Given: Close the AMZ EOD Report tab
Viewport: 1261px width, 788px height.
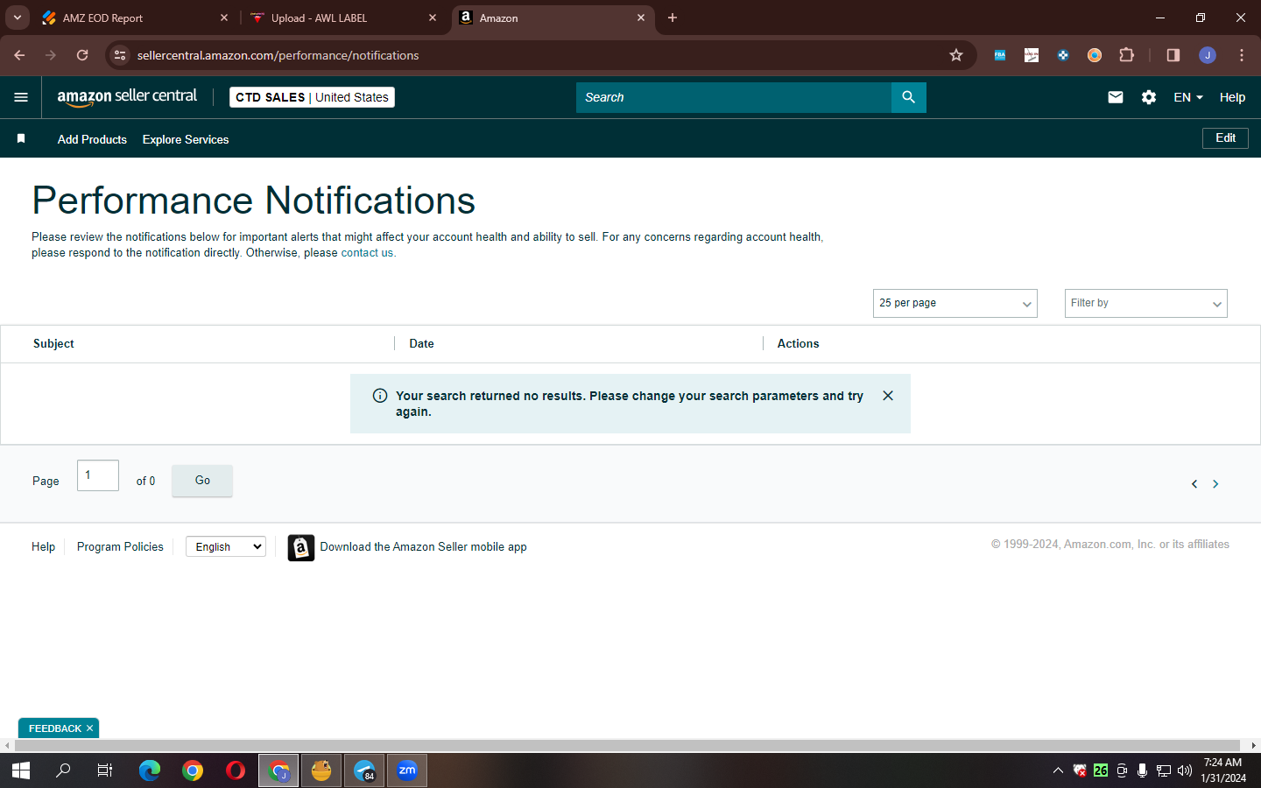Looking at the screenshot, I should click(x=224, y=18).
